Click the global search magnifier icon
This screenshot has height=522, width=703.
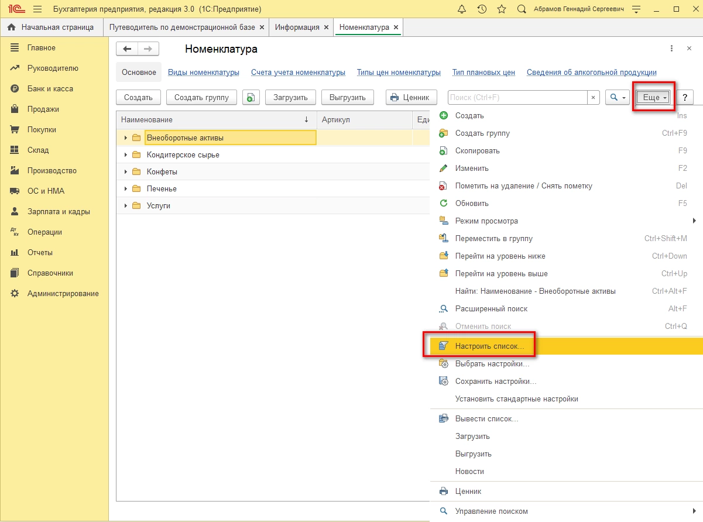coord(522,9)
